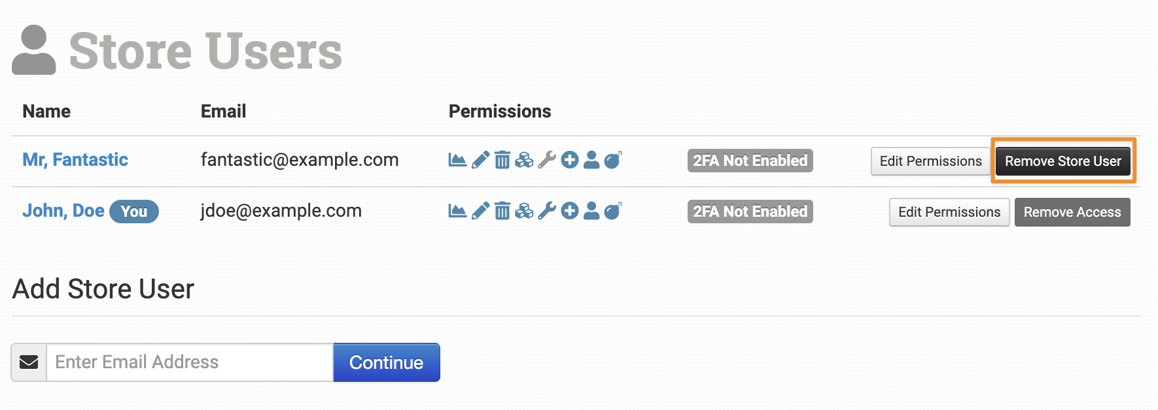Click the Remove Store User button
The height and width of the screenshot is (410, 1158).
click(x=1063, y=161)
